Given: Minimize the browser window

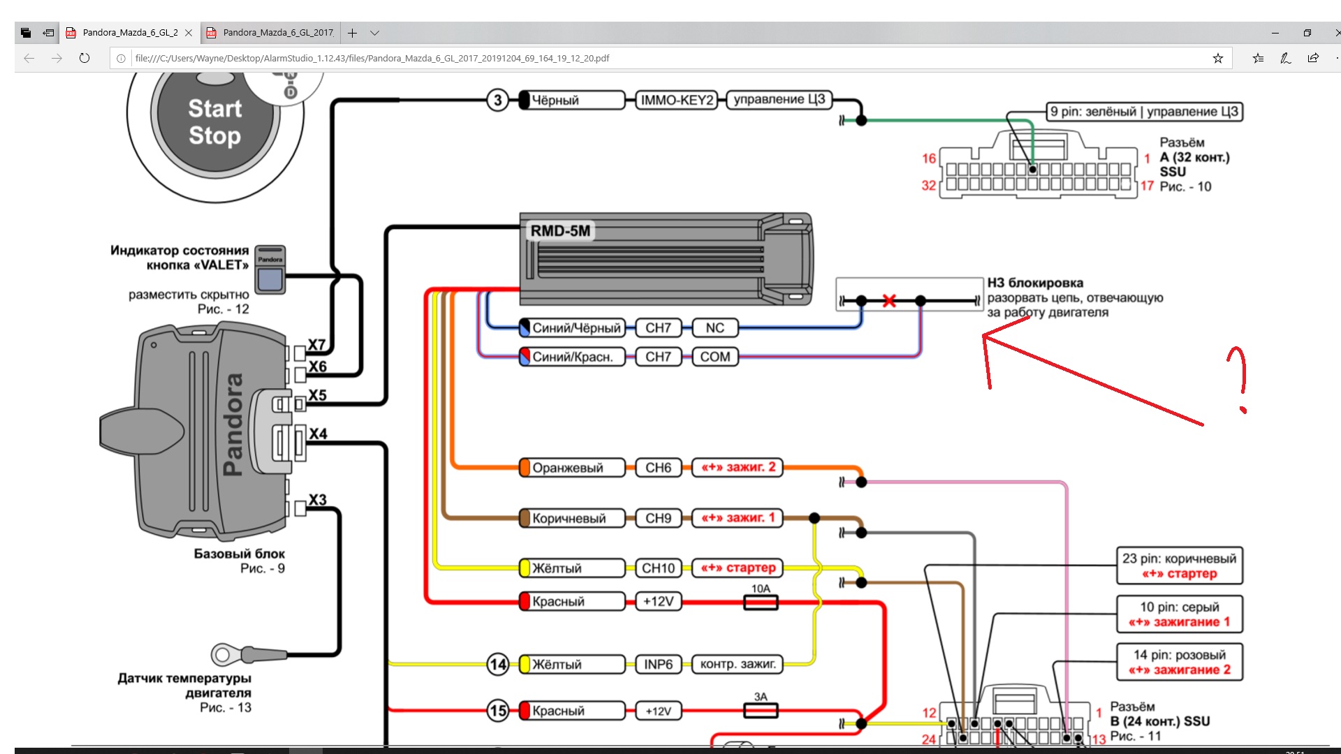Looking at the screenshot, I should pyautogui.click(x=1275, y=33).
